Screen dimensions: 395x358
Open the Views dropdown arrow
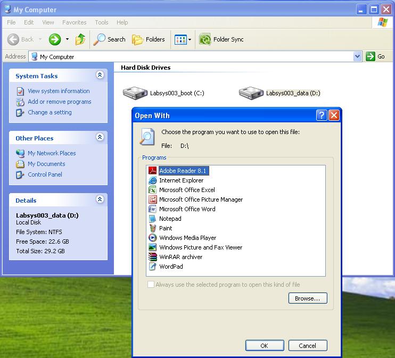190,39
